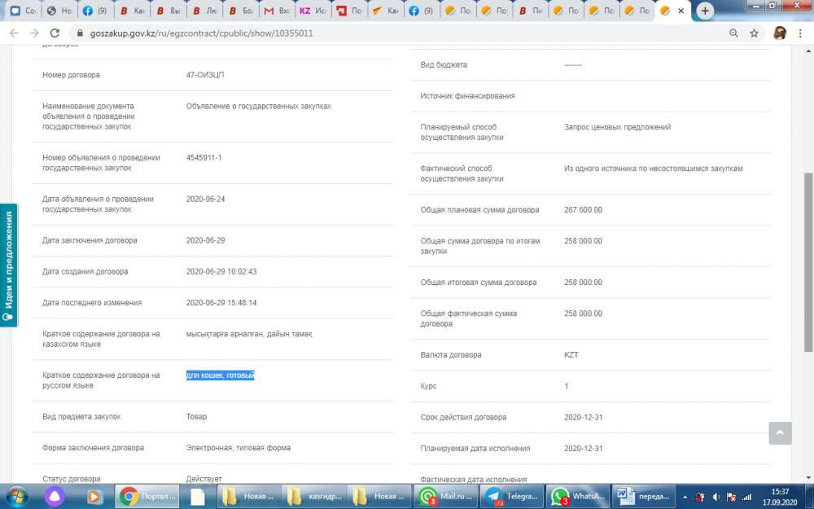
Task: Click the scroll-to-top arrow button
Action: tap(780, 432)
